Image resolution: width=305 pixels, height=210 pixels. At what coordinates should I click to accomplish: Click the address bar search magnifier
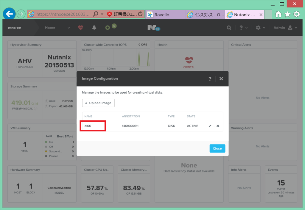pyautogui.click(x=96, y=14)
